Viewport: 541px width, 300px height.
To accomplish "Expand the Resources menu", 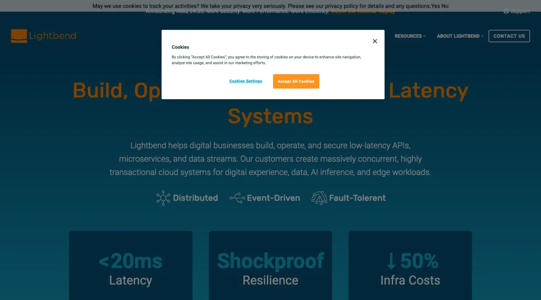I will point(410,36).
